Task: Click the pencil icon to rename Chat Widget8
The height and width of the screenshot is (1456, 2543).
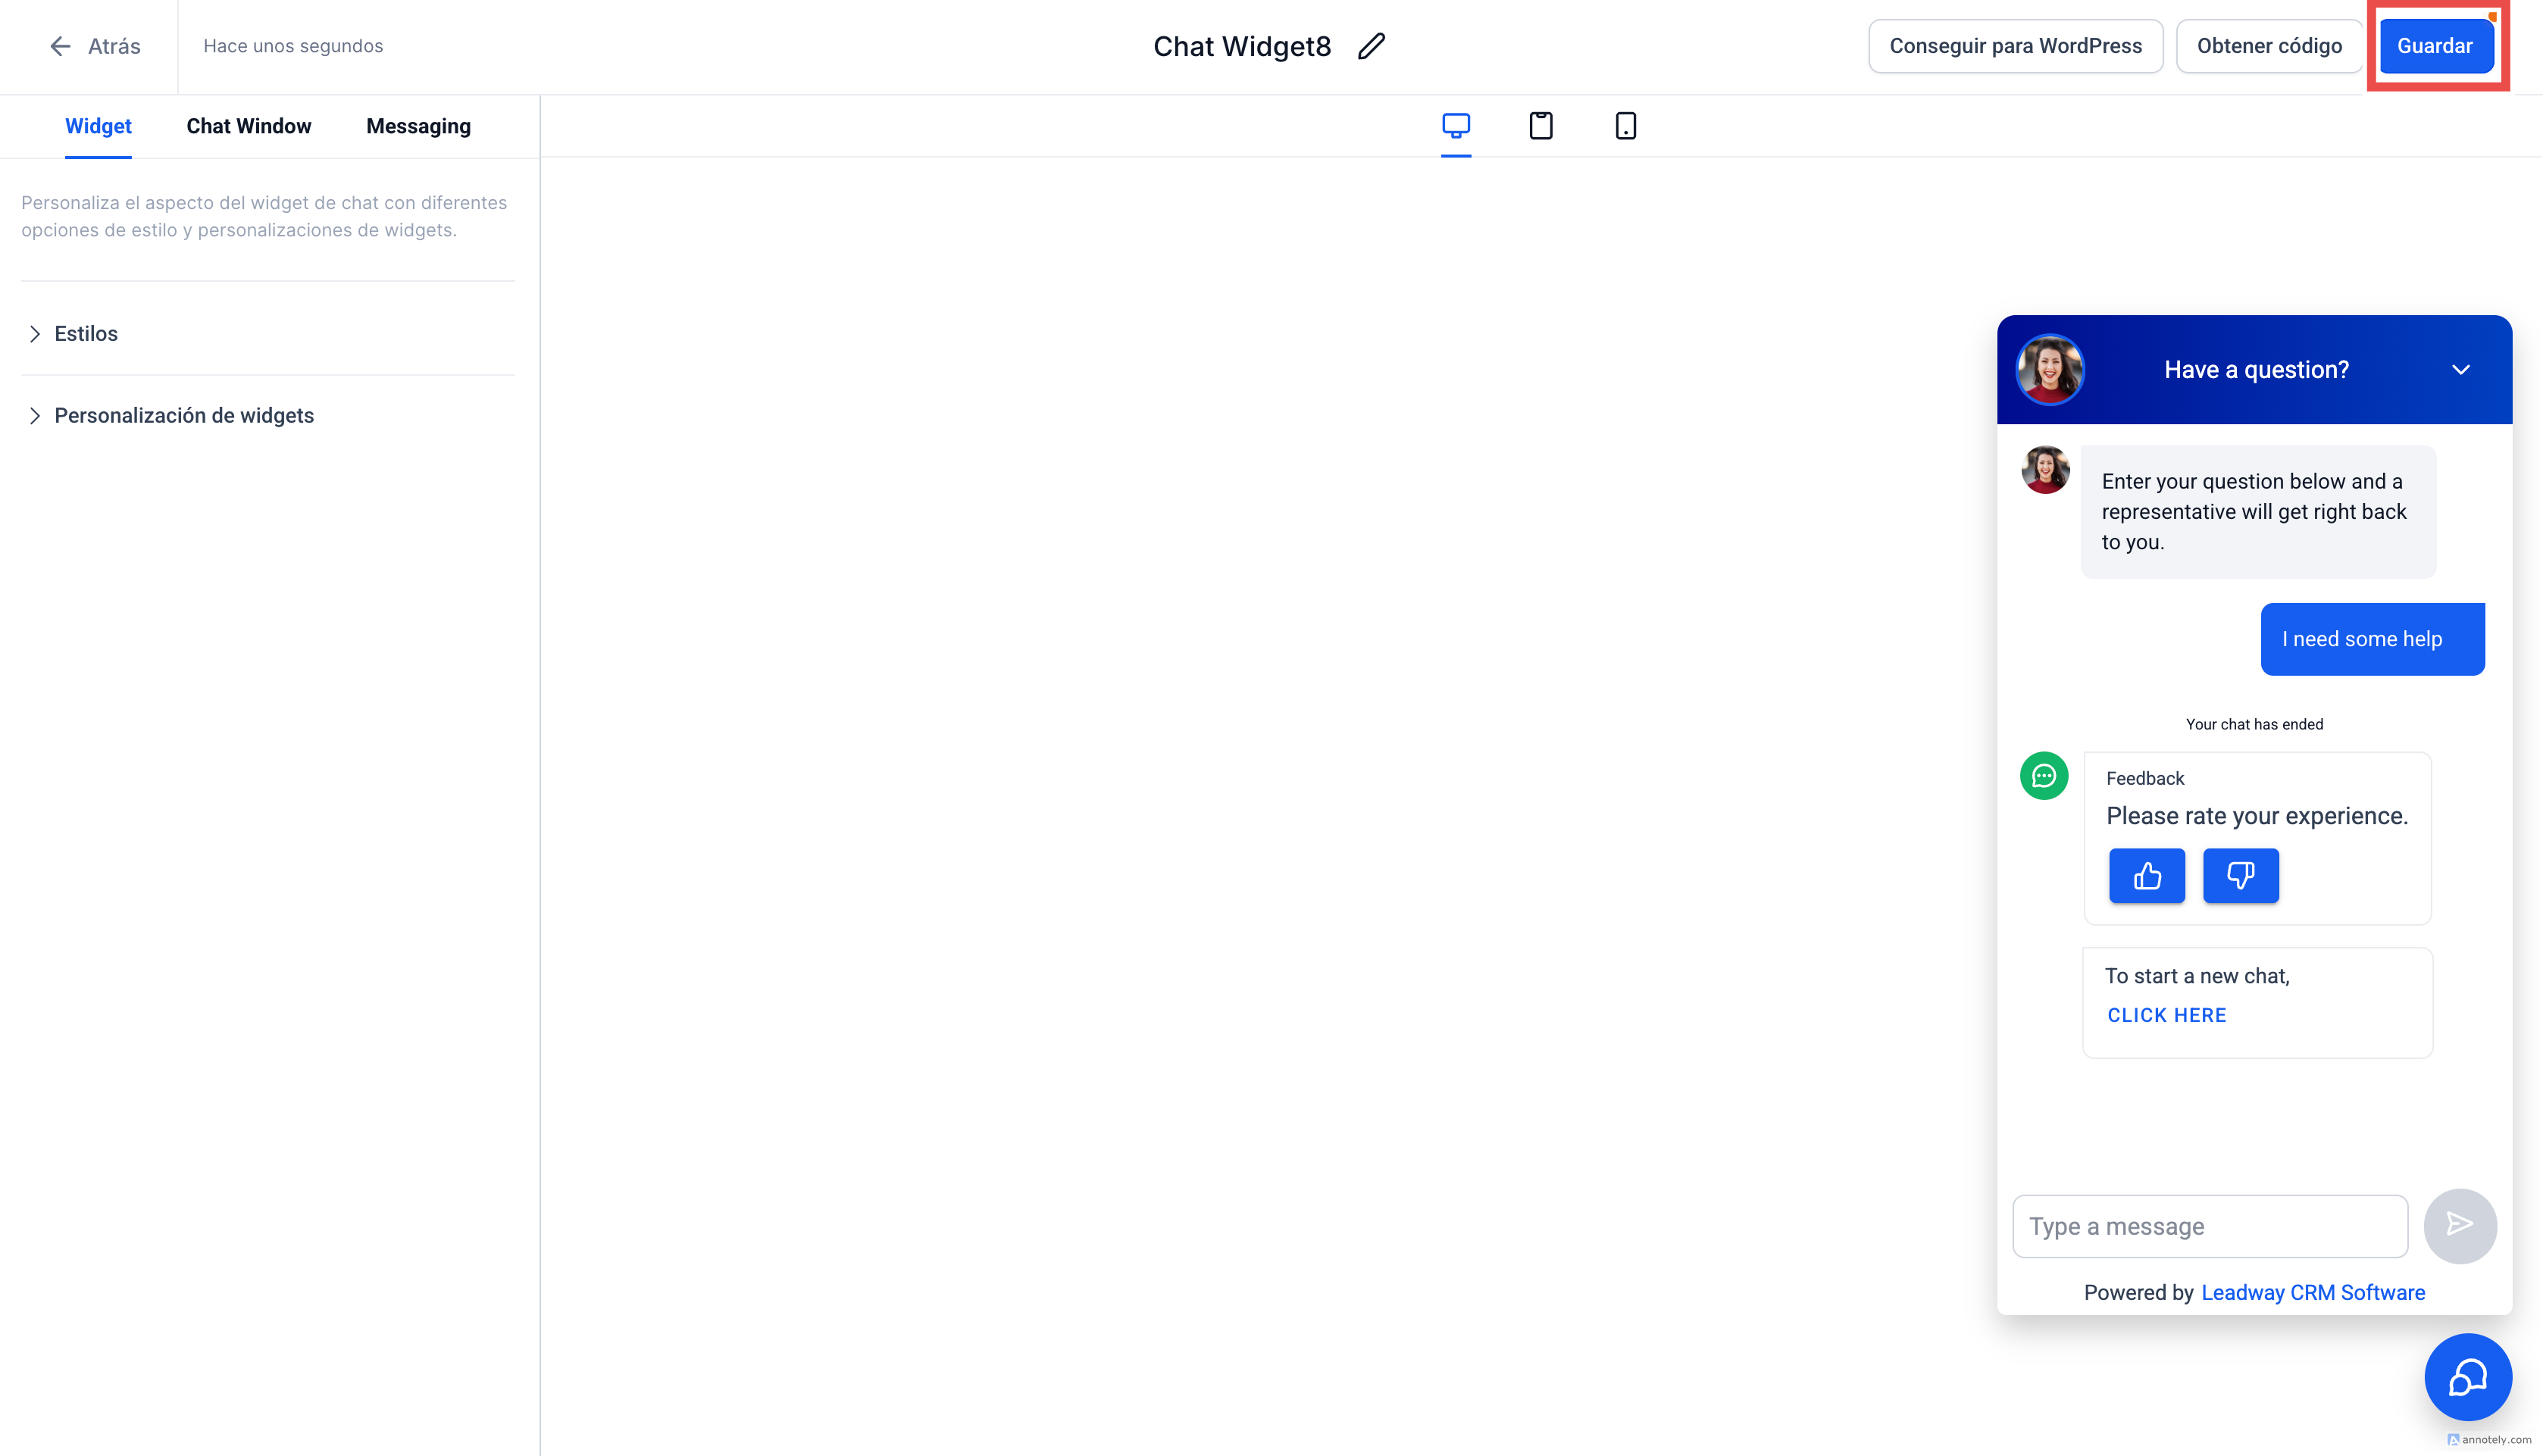Action: (1371, 46)
